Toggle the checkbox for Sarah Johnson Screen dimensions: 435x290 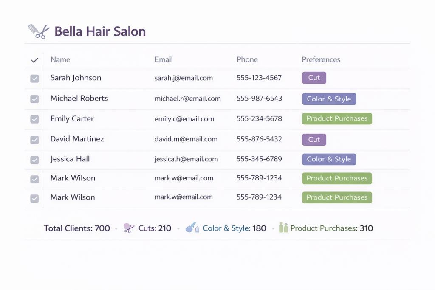pyautogui.click(x=34, y=79)
